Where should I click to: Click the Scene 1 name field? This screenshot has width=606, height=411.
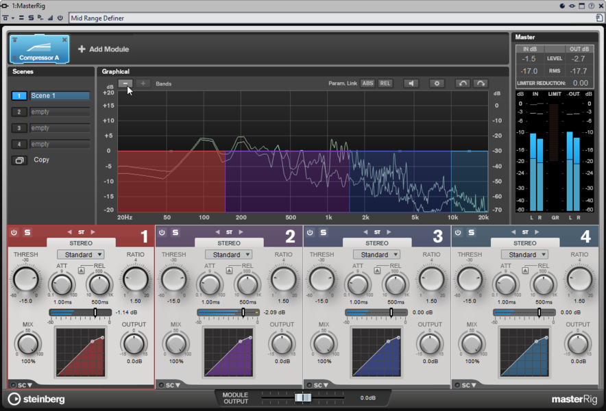(x=60, y=96)
